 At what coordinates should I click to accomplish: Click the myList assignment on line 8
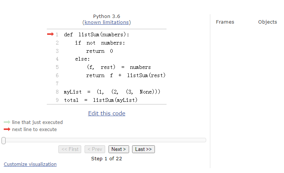[112, 92]
